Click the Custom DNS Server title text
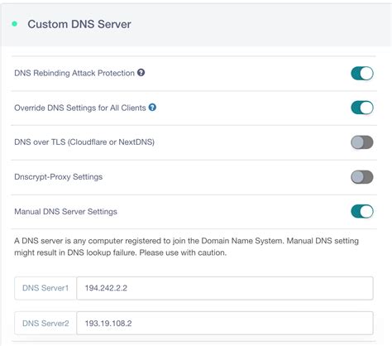Screen dimensions: 392x346 [x=79, y=24]
